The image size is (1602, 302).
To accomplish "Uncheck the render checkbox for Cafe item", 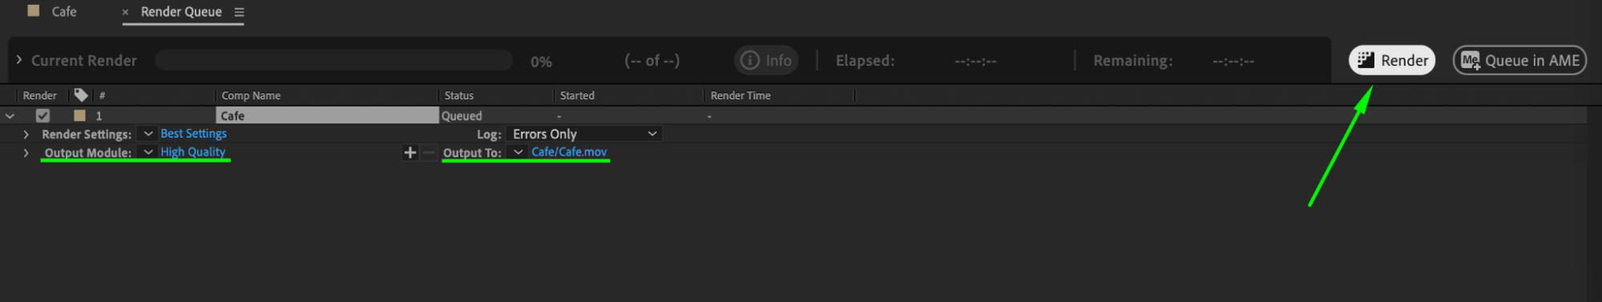I will (x=43, y=115).
